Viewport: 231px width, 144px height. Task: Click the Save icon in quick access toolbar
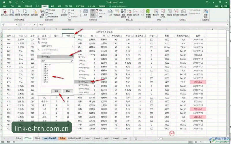pyautogui.click(x=4, y=2)
